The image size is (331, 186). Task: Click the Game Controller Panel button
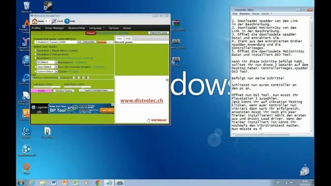point(96,90)
